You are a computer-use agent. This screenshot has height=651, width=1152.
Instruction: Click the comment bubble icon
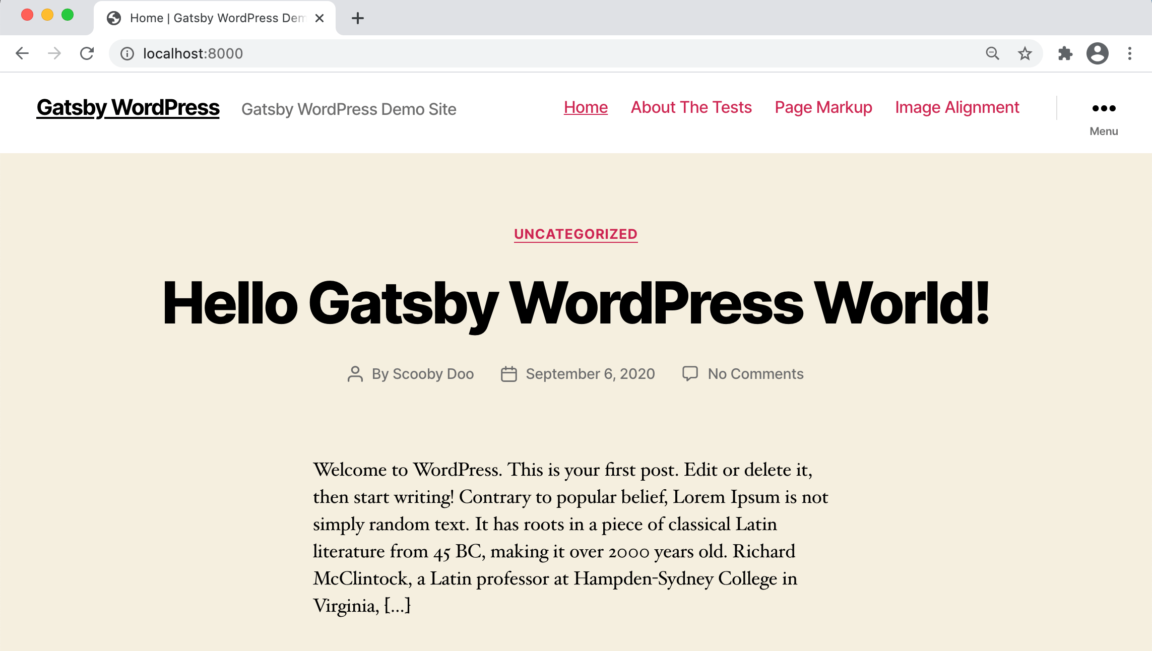point(690,373)
